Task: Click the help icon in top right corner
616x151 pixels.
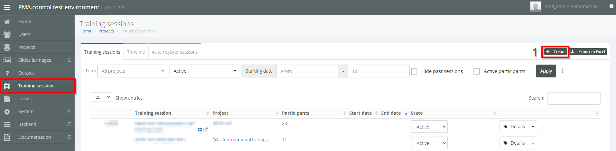Action: [x=611, y=6]
